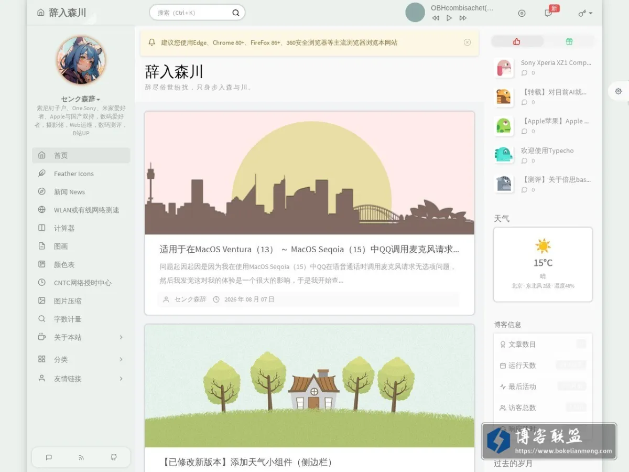Click the search magnifier icon
This screenshot has height=472, width=629.
236,13
